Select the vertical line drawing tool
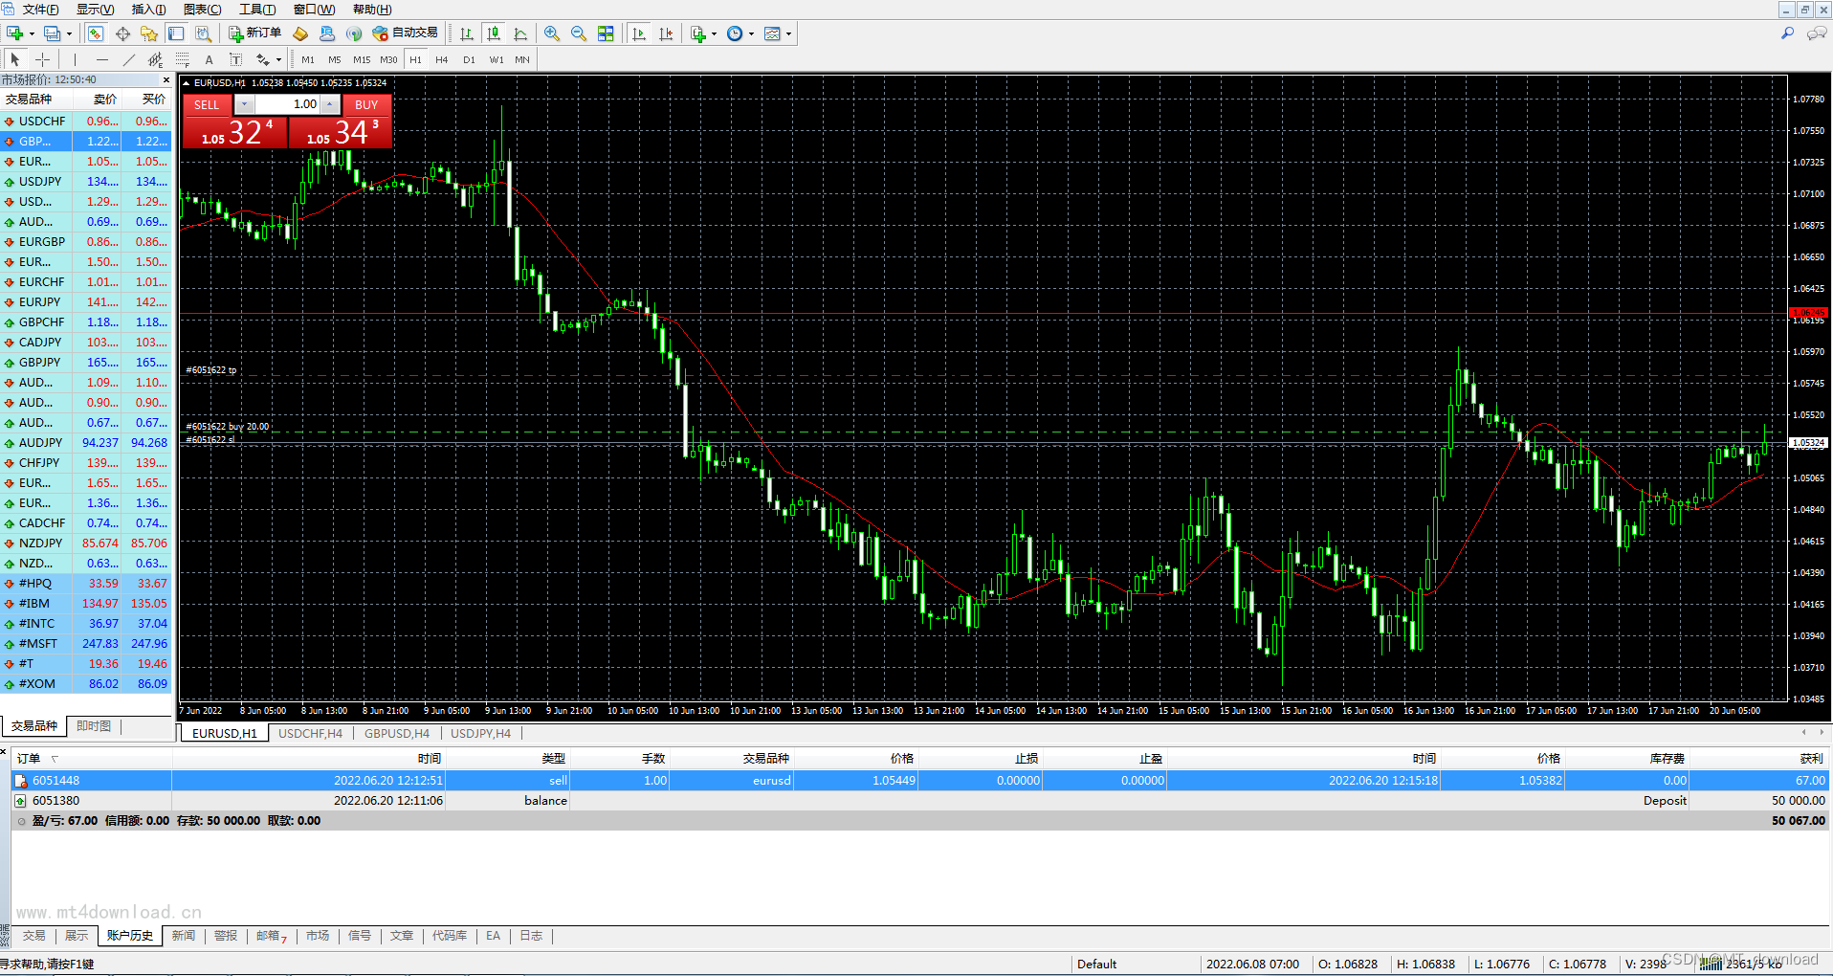1833x976 pixels. pyautogui.click(x=75, y=59)
